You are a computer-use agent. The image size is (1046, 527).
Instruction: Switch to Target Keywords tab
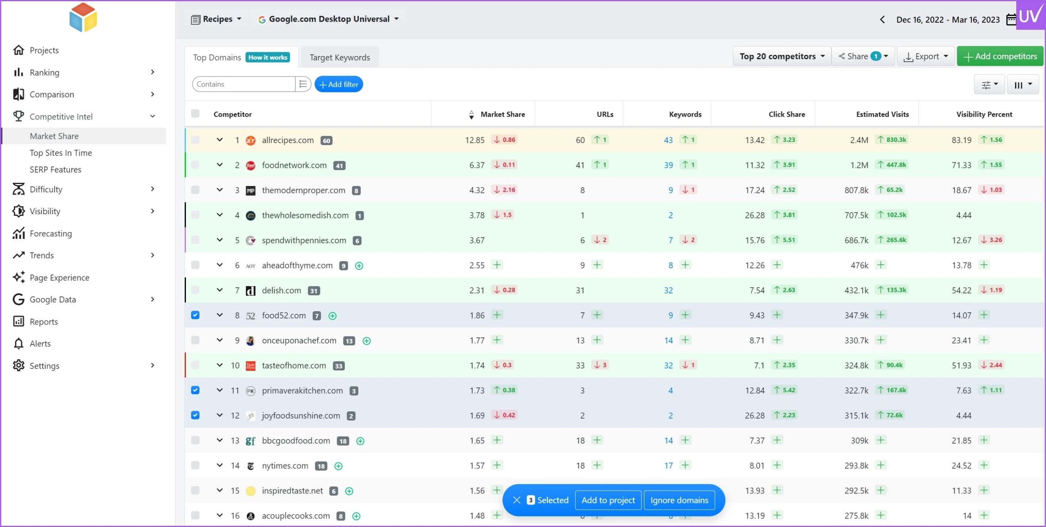(340, 57)
